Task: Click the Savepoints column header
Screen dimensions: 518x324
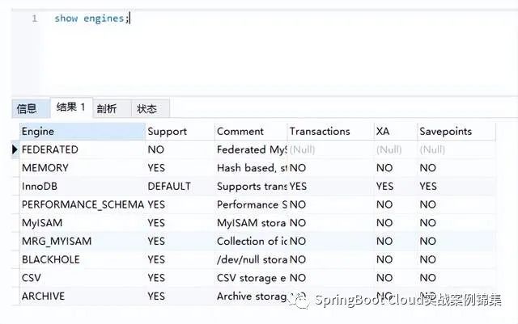Action: (x=453, y=131)
